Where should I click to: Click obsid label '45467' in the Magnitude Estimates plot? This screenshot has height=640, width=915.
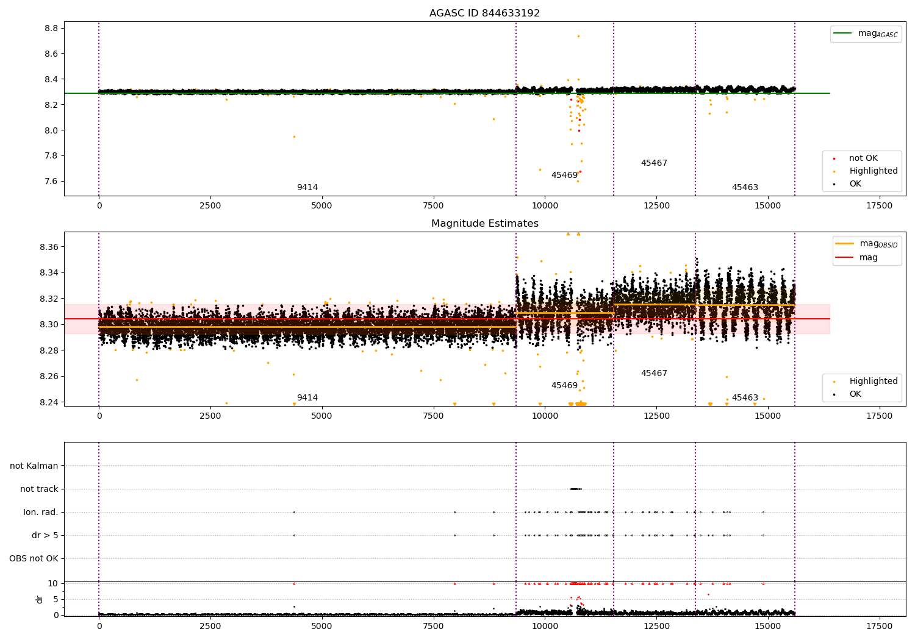click(x=654, y=374)
